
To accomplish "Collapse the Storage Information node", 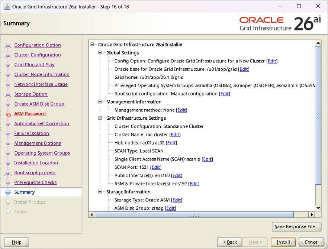I will point(100,191).
